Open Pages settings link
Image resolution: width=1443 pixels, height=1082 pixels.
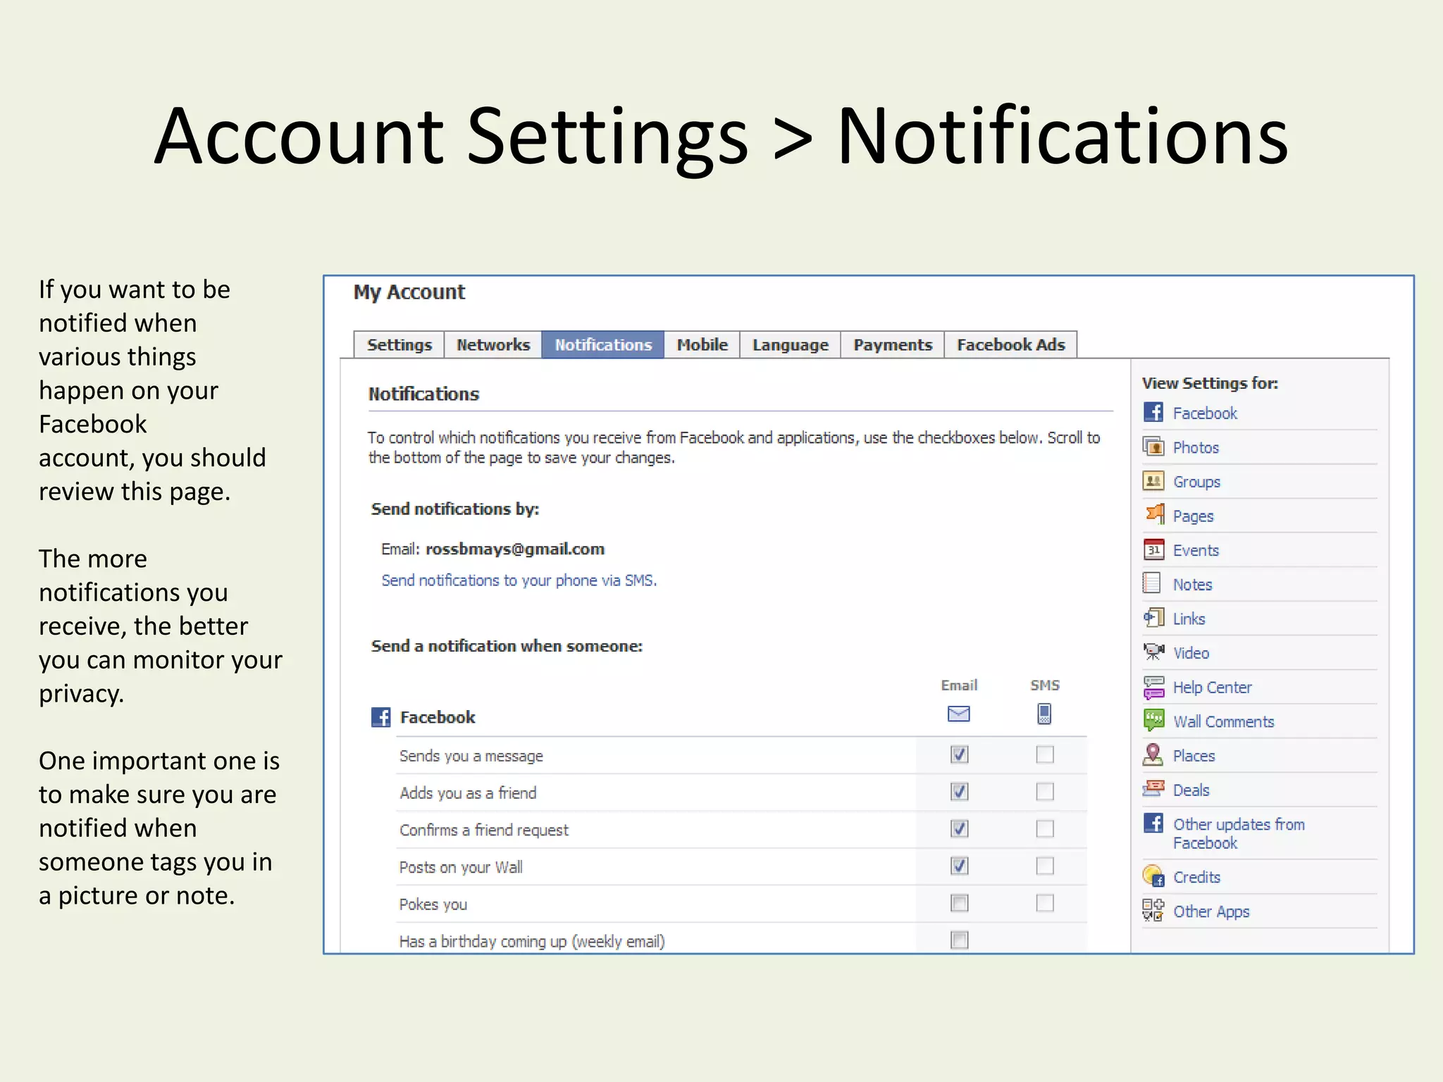[1193, 516]
